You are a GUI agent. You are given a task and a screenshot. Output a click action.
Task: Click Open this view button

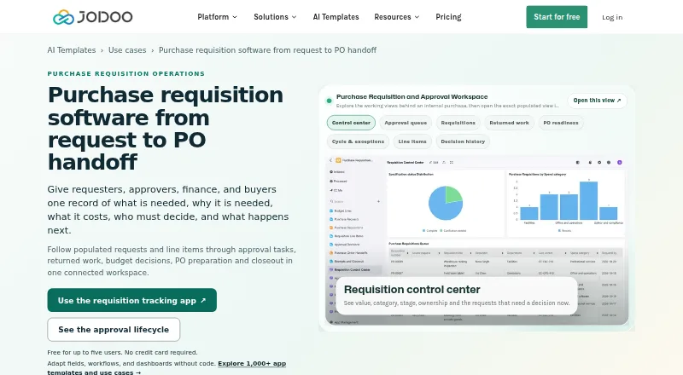[597, 101]
